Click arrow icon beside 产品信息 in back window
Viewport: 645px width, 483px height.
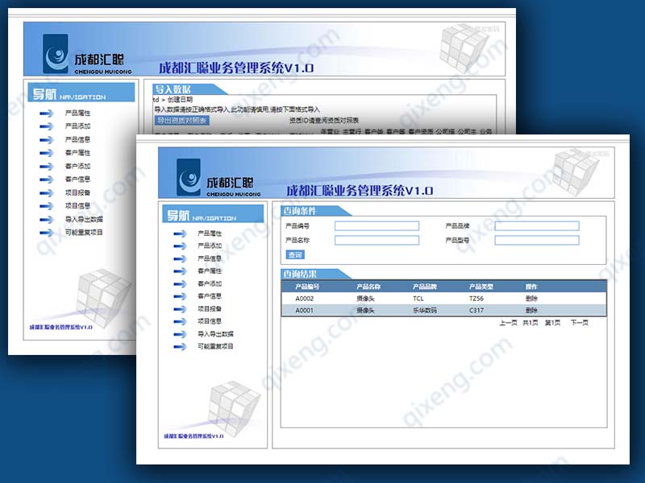coord(47,140)
